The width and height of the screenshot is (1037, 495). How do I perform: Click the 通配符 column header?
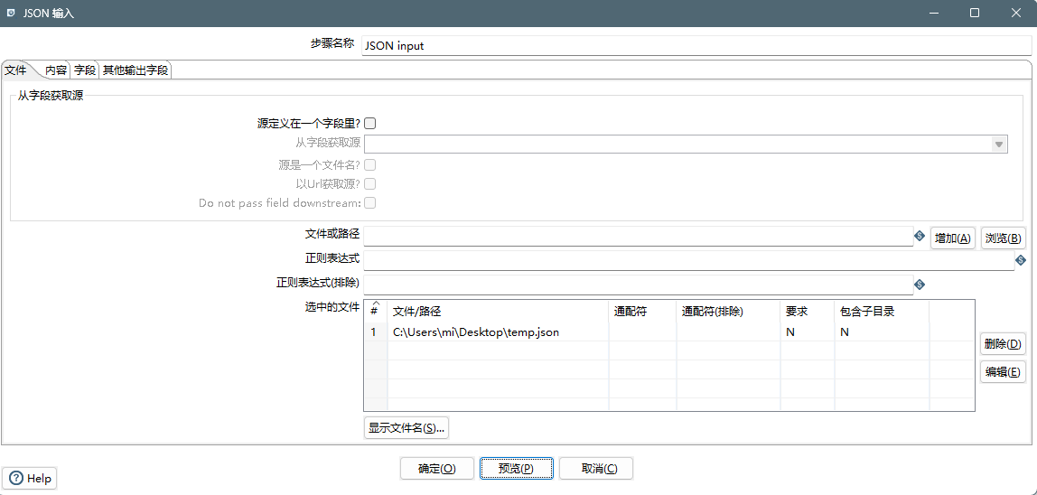(x=642, y=312)
